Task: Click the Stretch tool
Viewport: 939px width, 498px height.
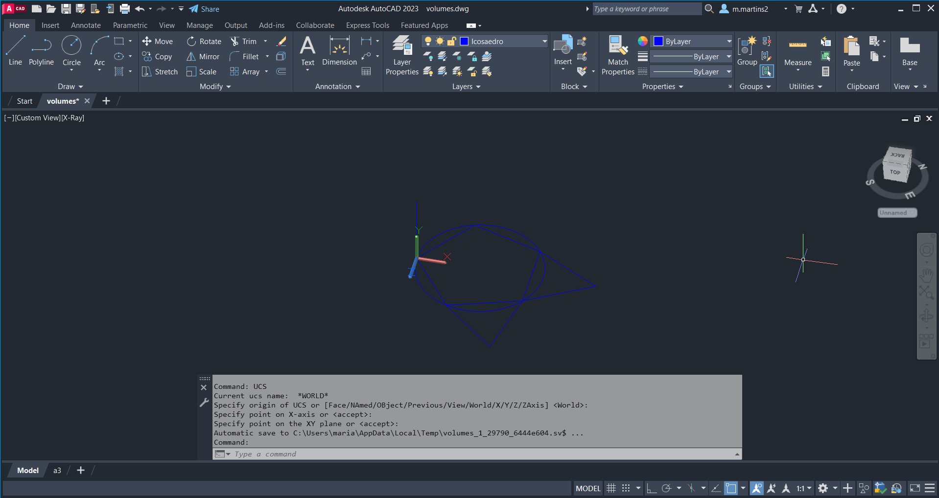Action: tap(160, 72)
